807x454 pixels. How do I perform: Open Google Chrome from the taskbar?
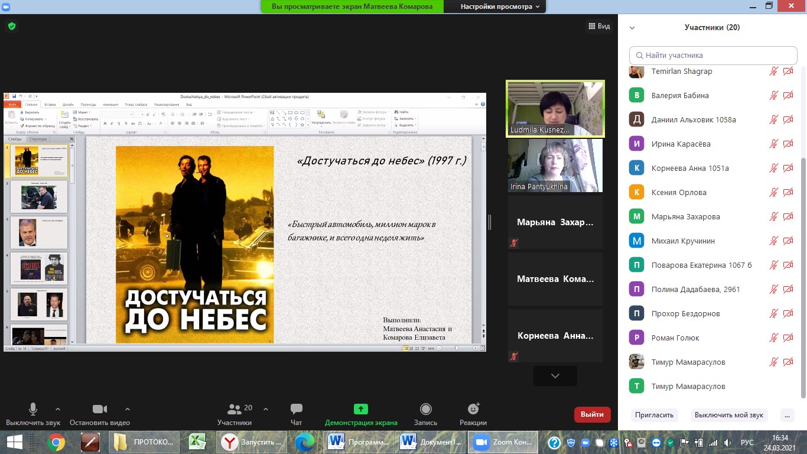coord(56,442)
